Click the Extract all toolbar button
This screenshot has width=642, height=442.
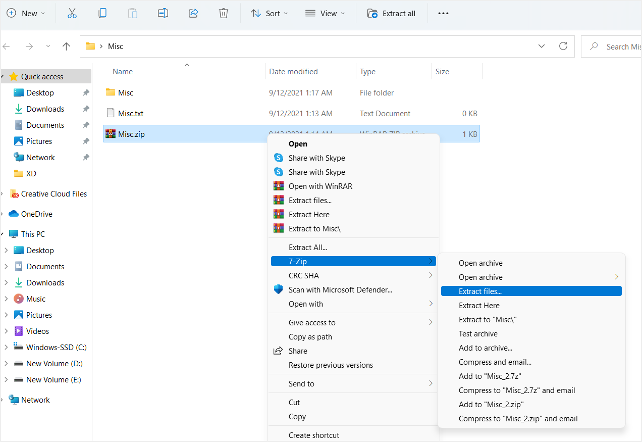(392, 14)
